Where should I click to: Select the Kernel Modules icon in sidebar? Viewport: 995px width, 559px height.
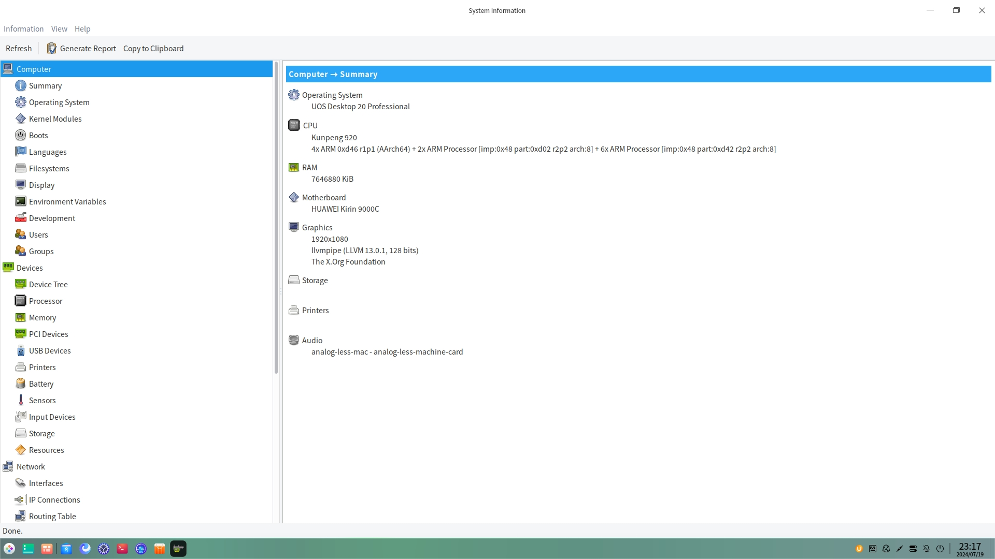(20, 119)
